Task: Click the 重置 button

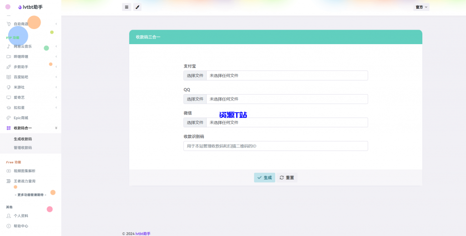Action: point(287,177)
